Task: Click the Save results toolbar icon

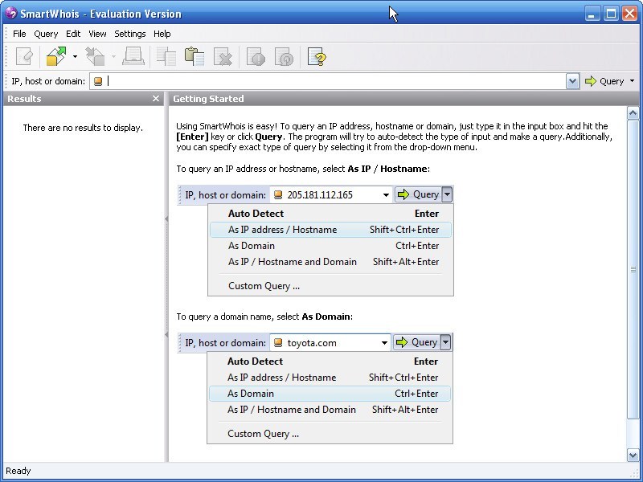Action: pyautogui.click(x=93, y=56)
